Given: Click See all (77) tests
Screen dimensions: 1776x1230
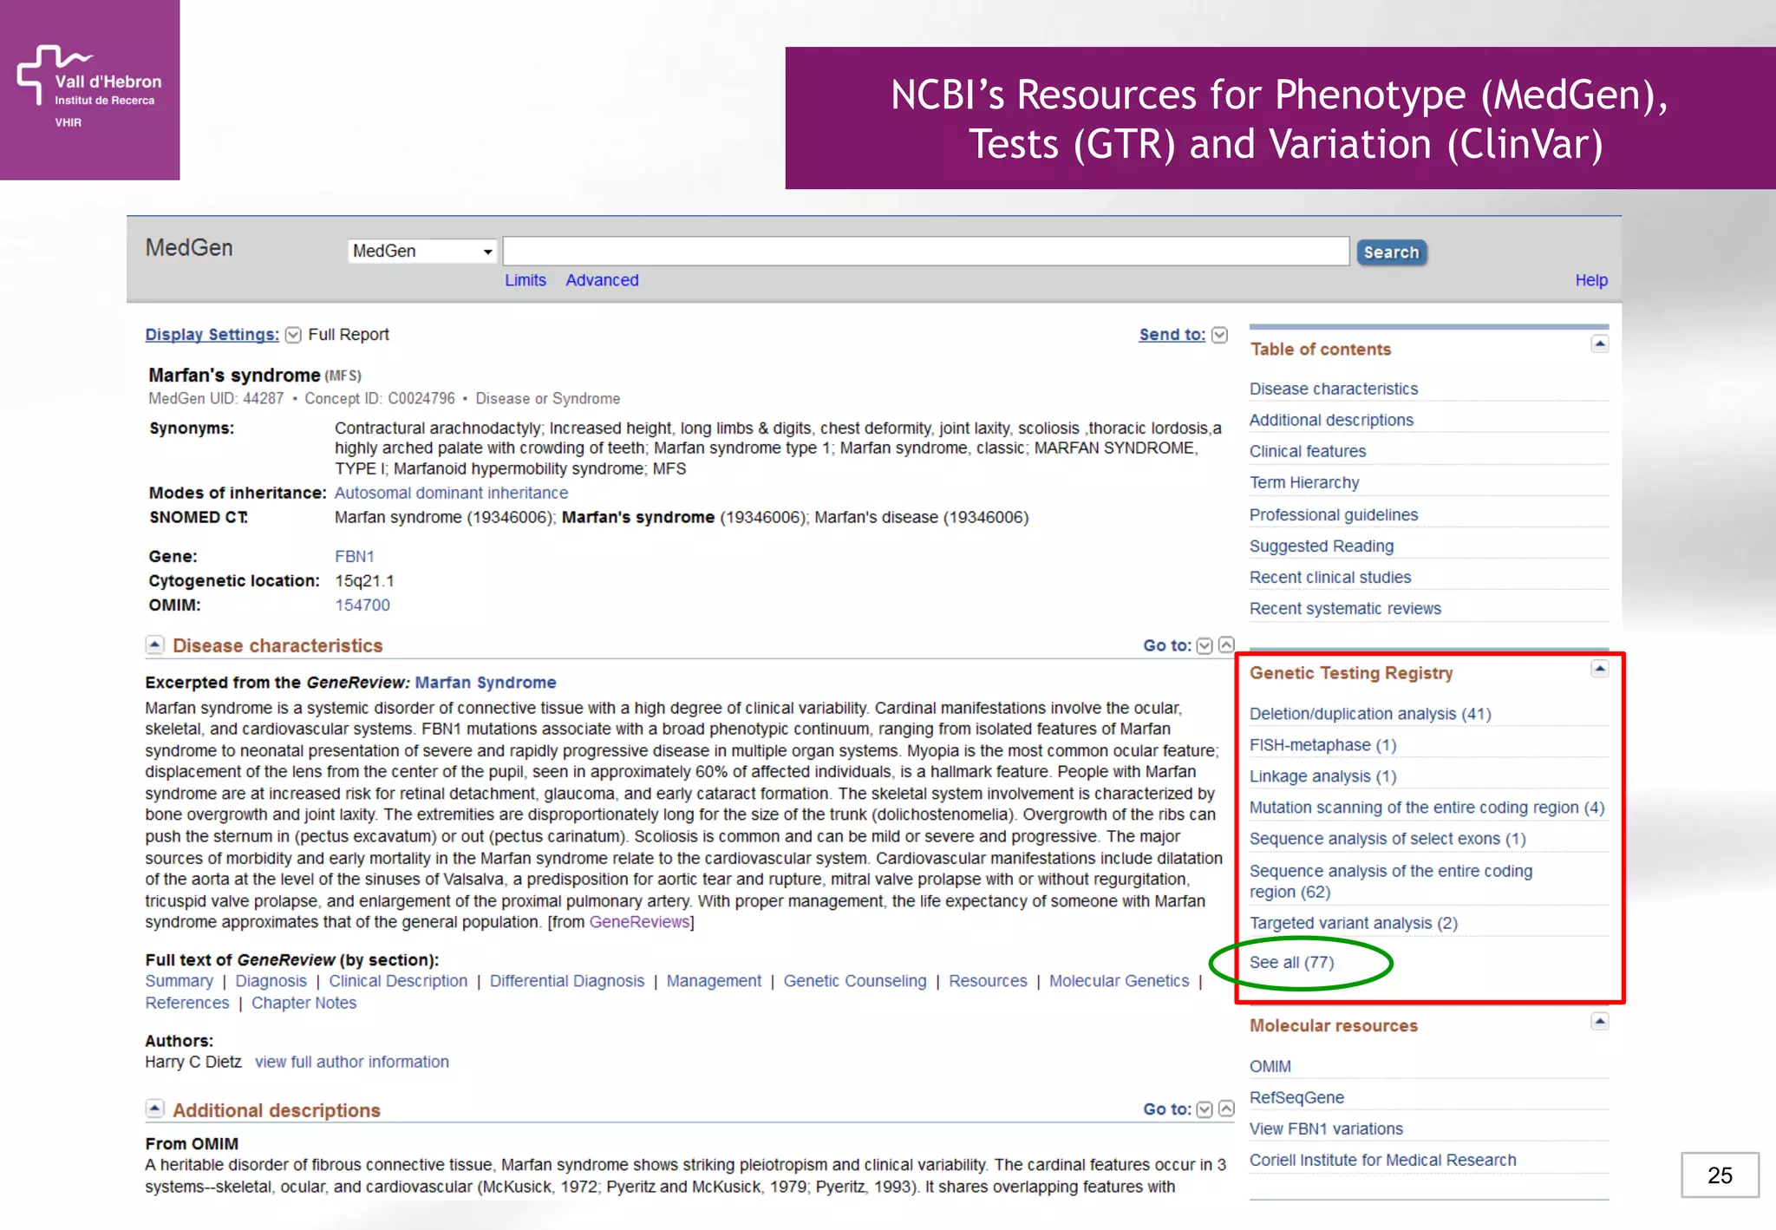Looking at the screenshot, I should pyautogui.click(x=1291, y=962).
